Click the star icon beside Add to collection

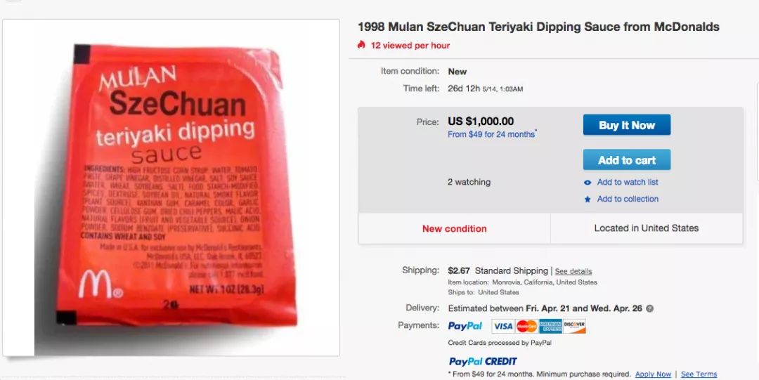588,199
